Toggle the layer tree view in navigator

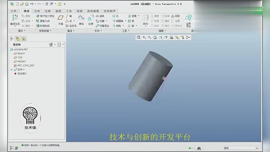(x=18, y=39)
